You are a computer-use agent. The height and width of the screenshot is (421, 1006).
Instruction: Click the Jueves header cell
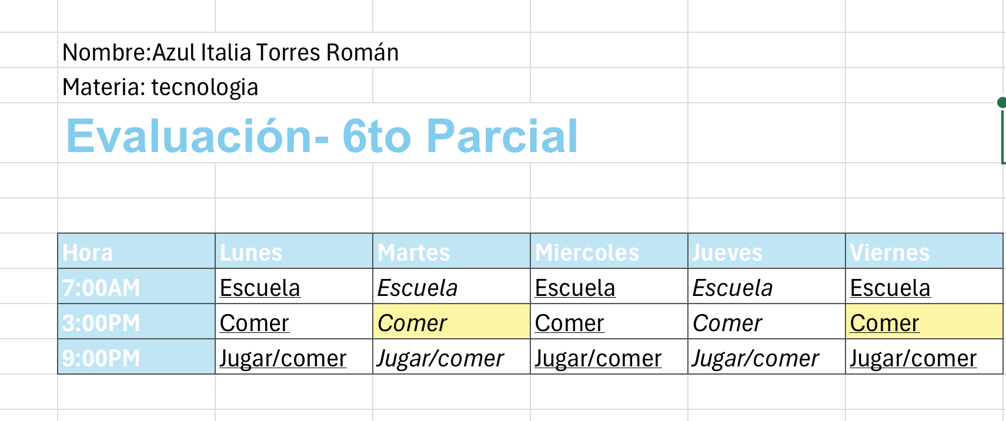[x=767, y=252]
